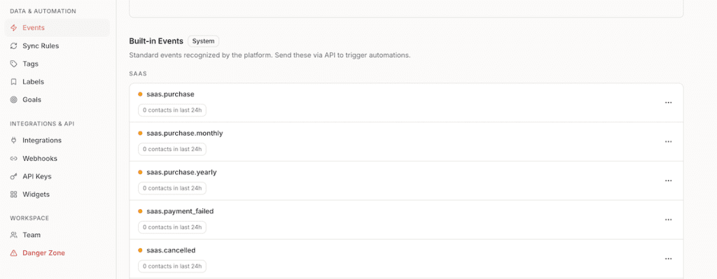This screenshot has width=717, height=279.
Task: Click contacts count badge under saas.purchase
Action: point(172,110)
